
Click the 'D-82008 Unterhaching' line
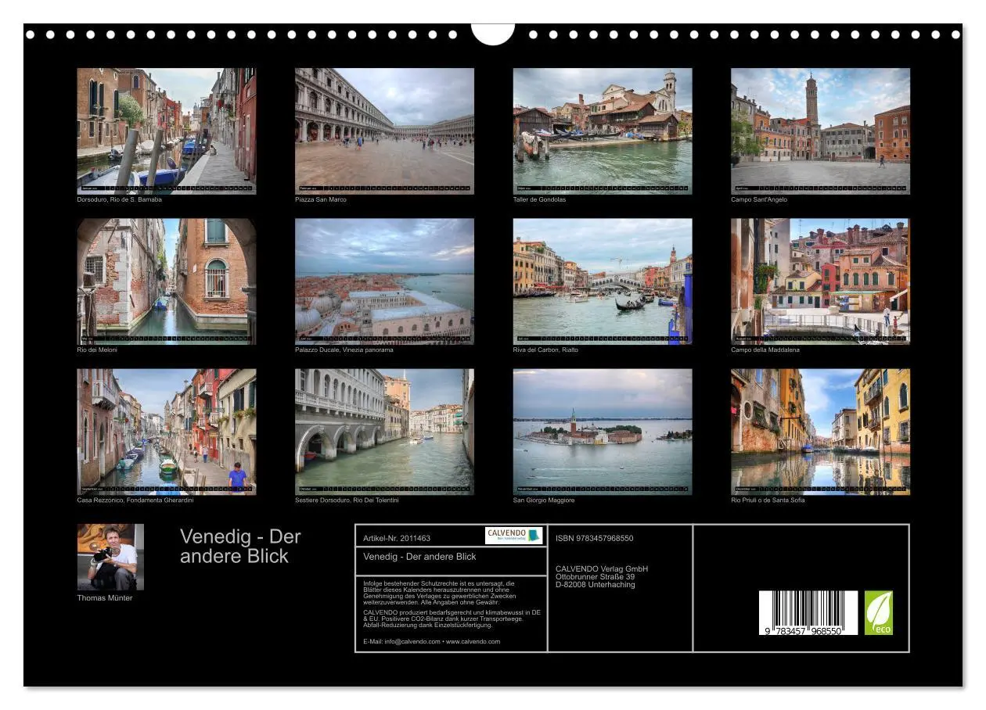click(x=596, y=585)
